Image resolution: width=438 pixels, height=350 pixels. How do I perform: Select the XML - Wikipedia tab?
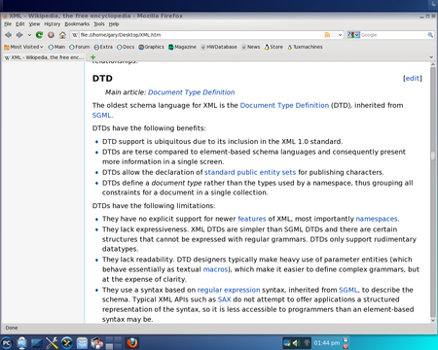(44, 57)
